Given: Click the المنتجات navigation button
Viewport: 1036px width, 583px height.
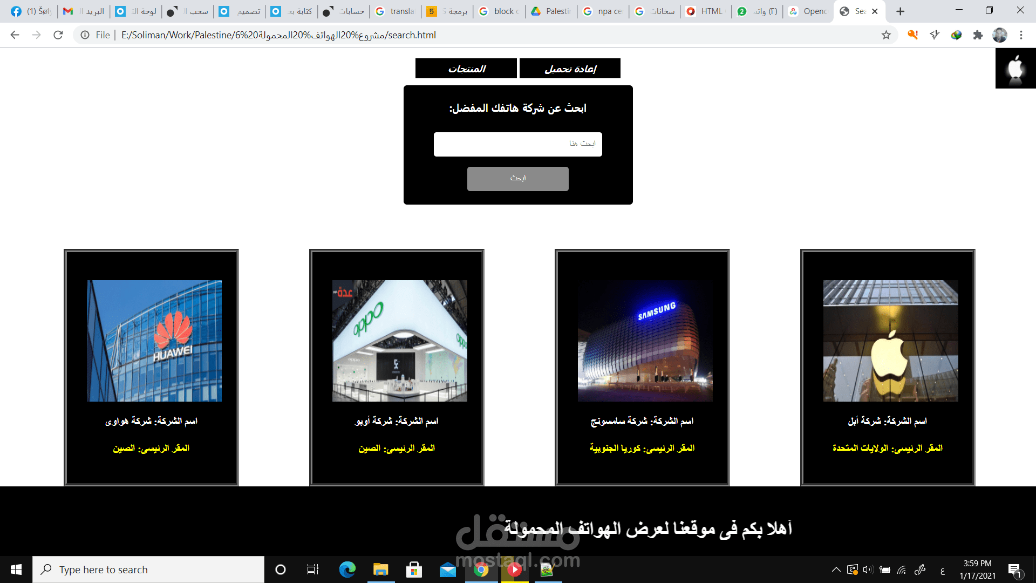Looking at the screenshot, I should click(x=466, y=69).
